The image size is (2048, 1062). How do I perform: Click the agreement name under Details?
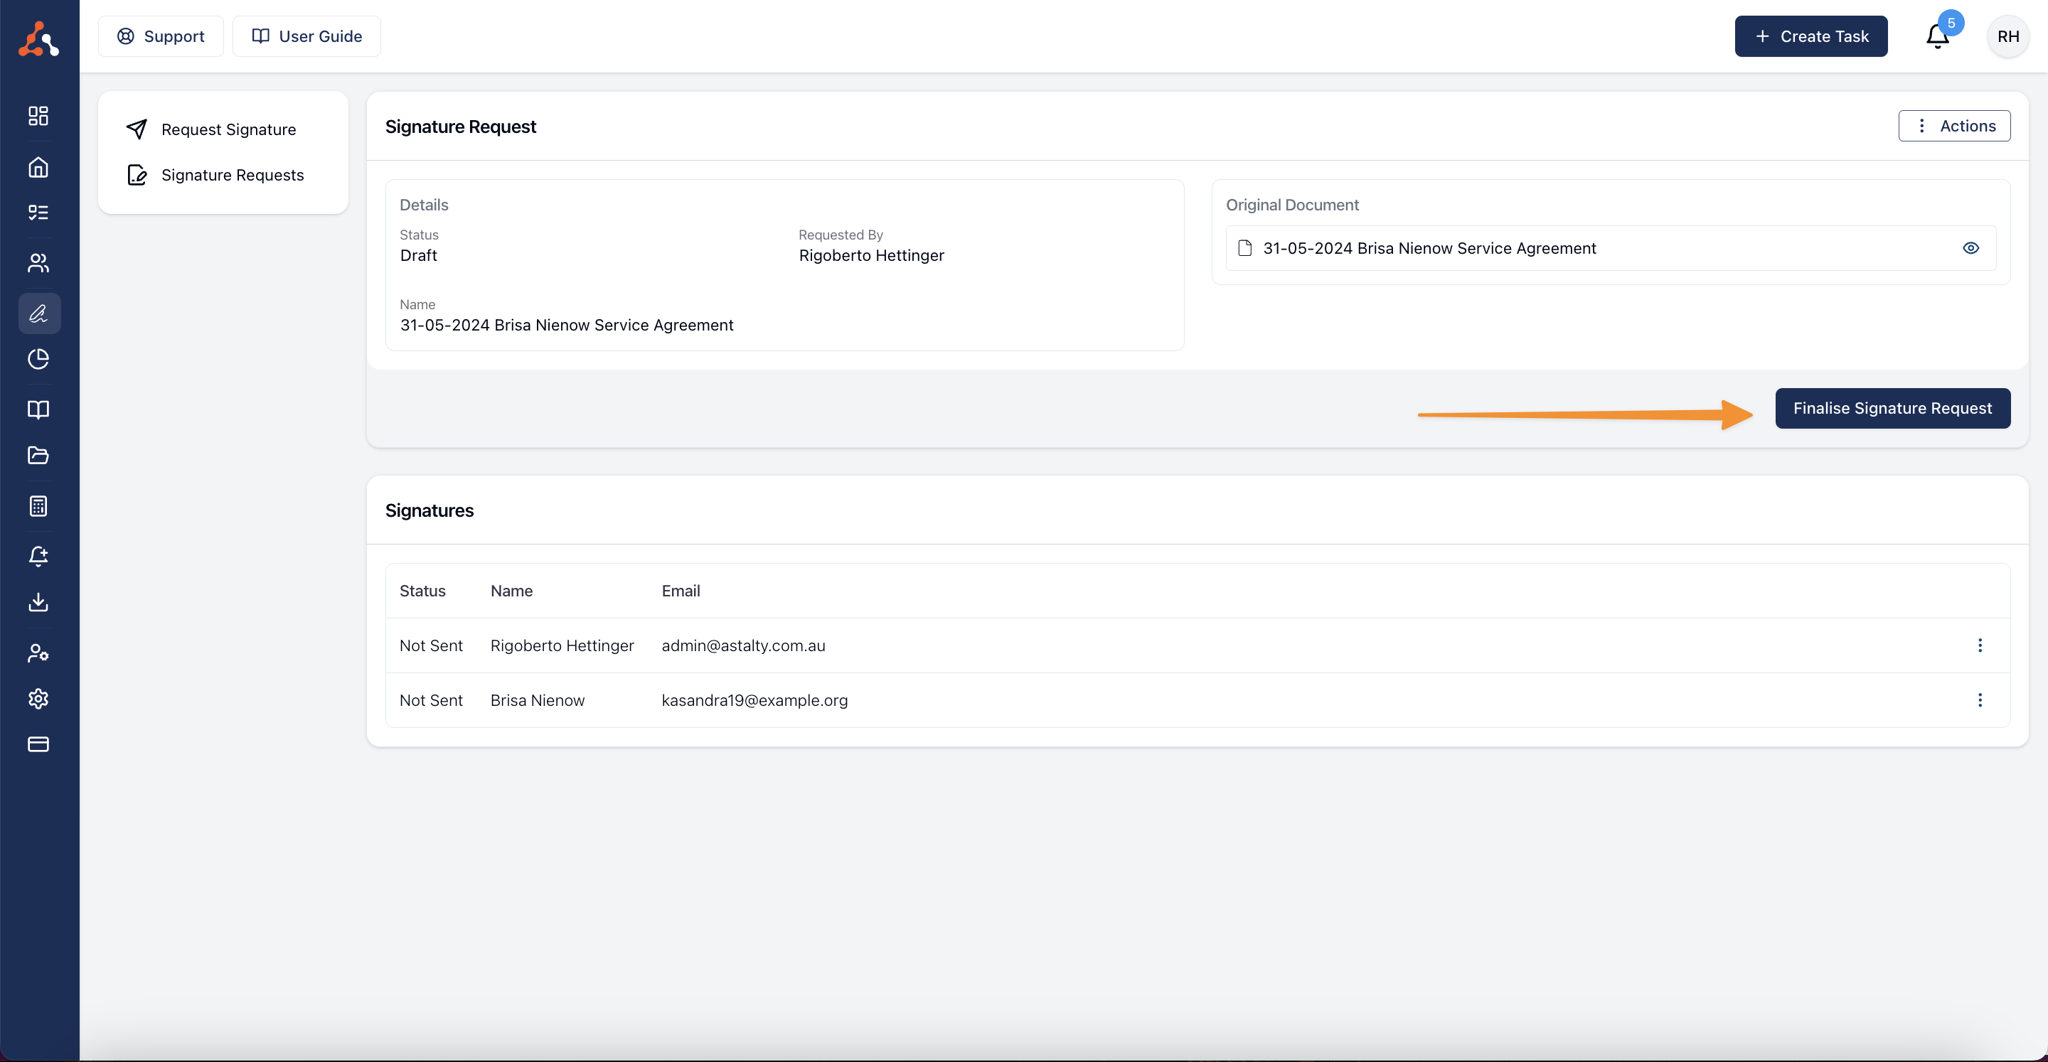pyautogui.click(x=566, y=325)
